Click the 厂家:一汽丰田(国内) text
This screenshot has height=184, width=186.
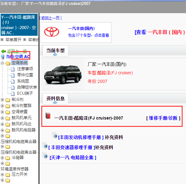107,64
